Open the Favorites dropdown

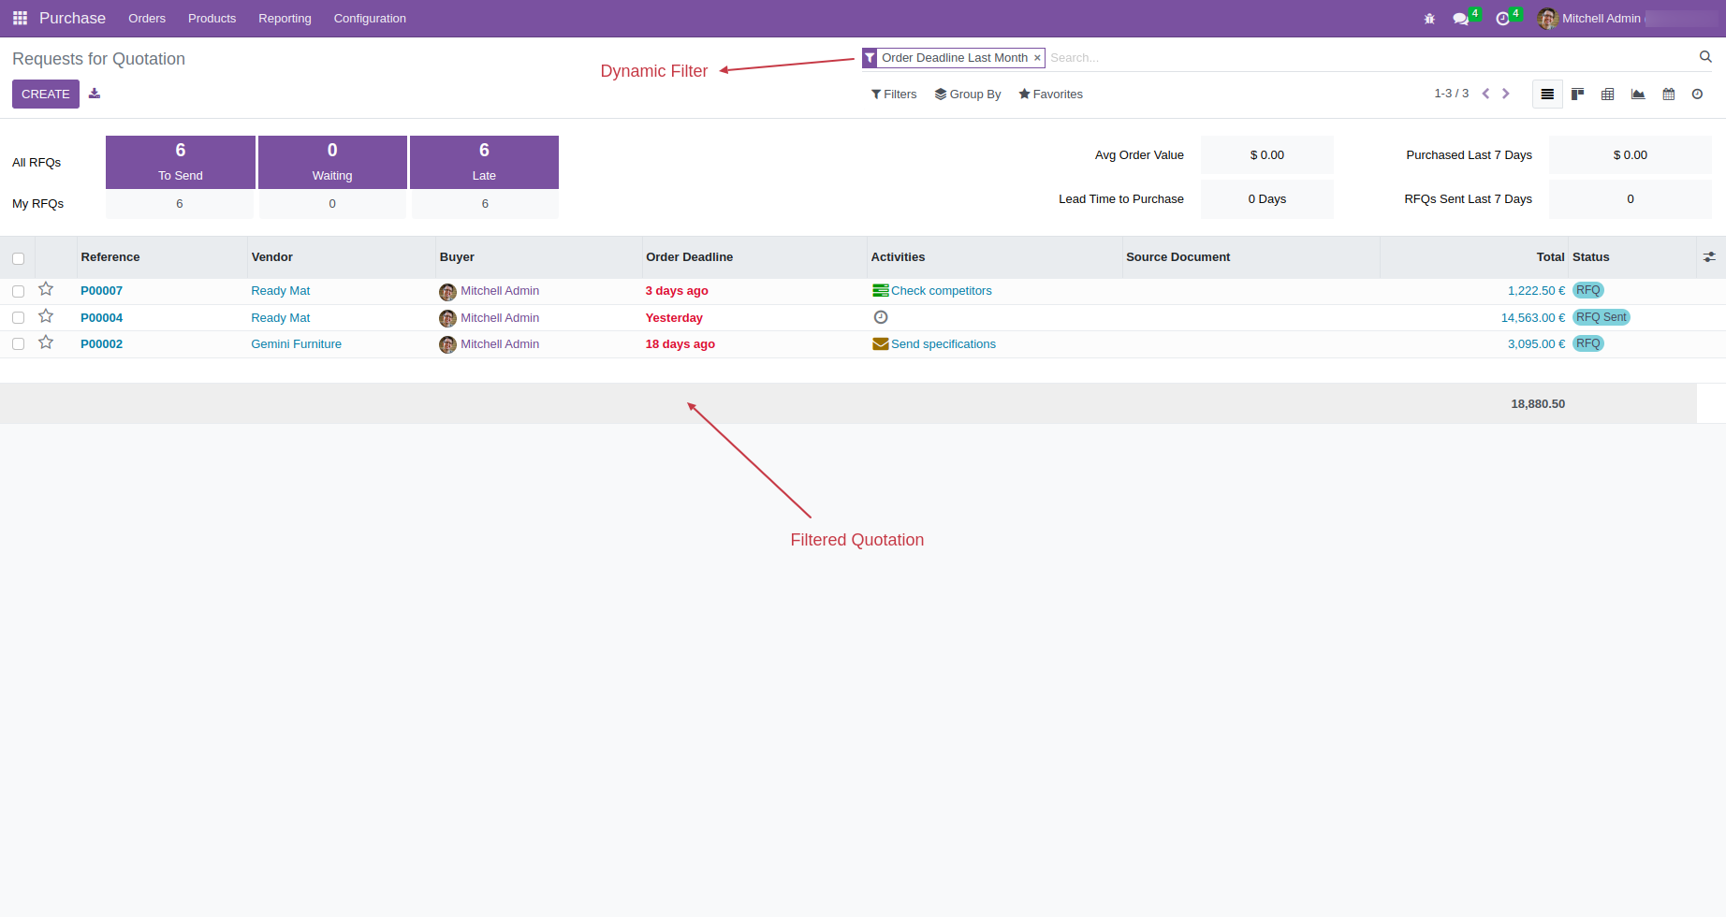tap(1050, 95)
